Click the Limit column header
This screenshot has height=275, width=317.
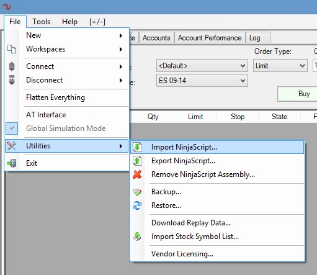pyautogui.click(x=195, y=117)
